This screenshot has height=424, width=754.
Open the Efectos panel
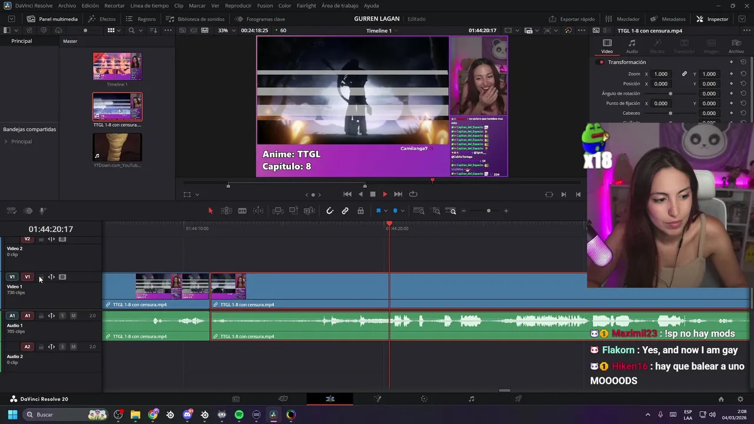(102, 19)
